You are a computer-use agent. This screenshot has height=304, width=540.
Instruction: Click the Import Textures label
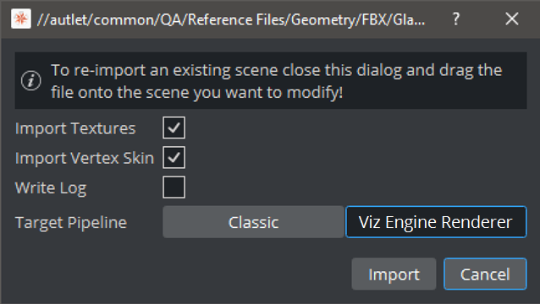click(x=75, y=128)
